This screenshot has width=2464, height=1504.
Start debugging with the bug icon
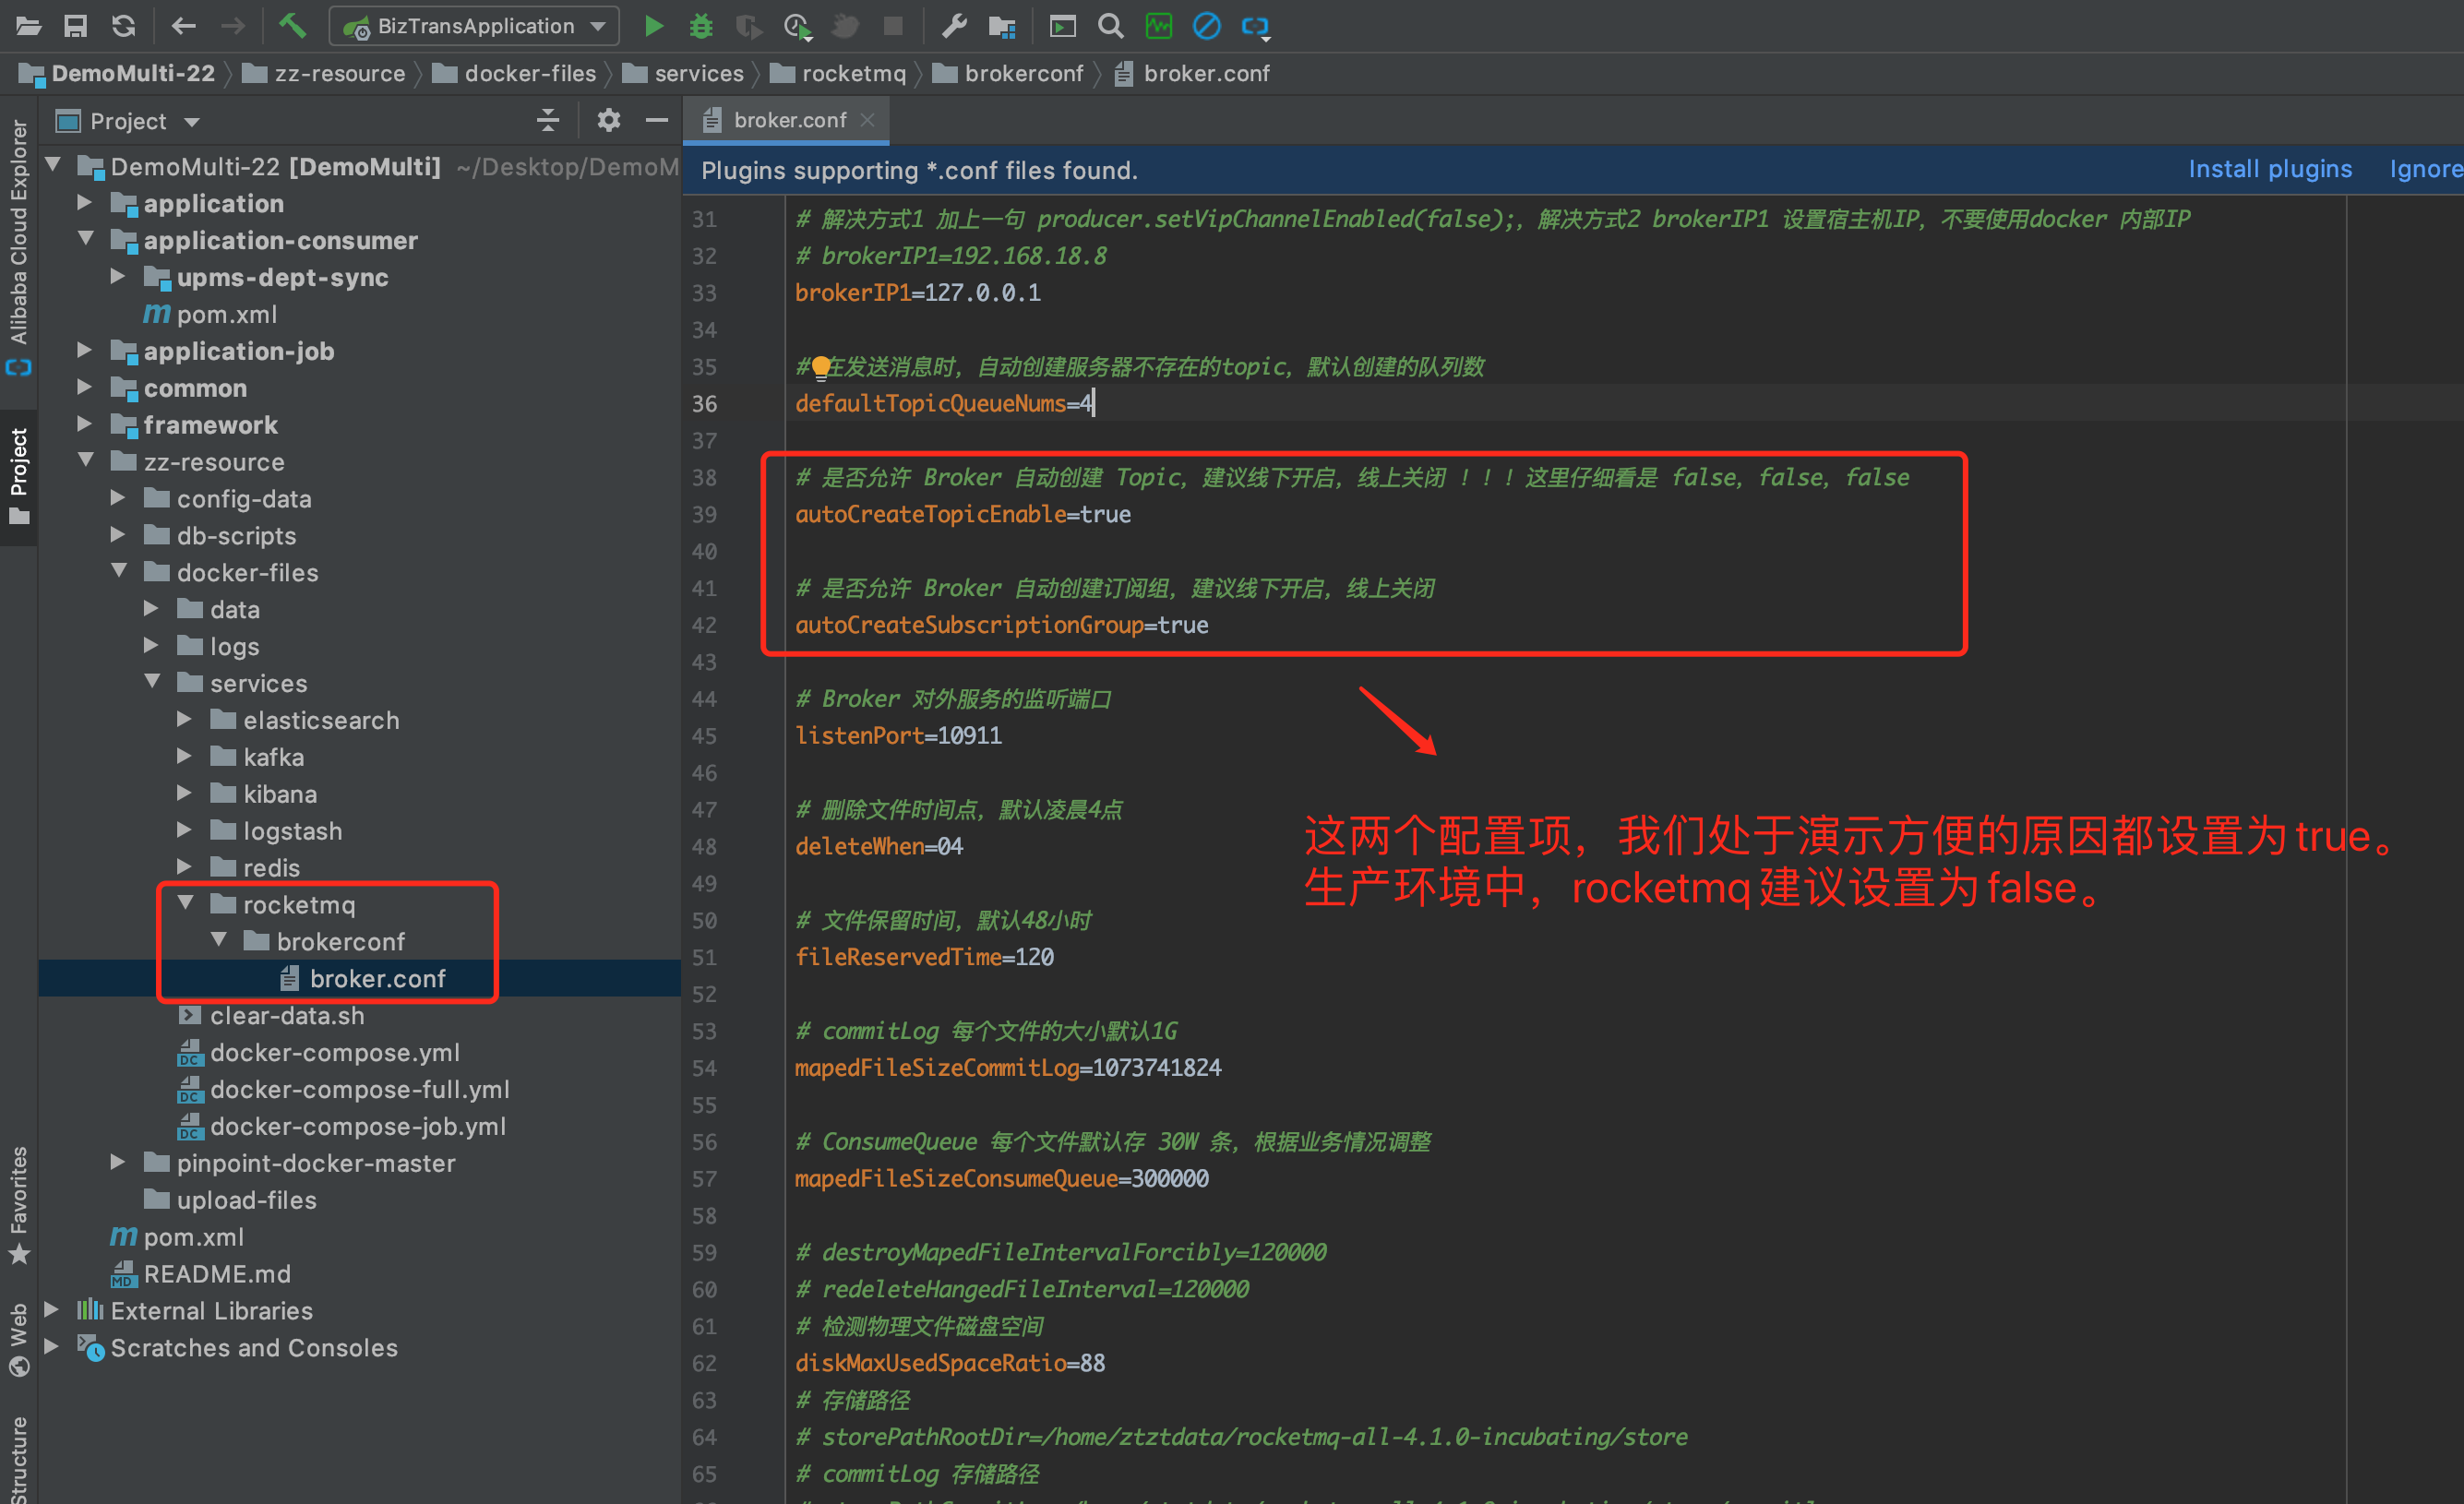click(701, 26)
